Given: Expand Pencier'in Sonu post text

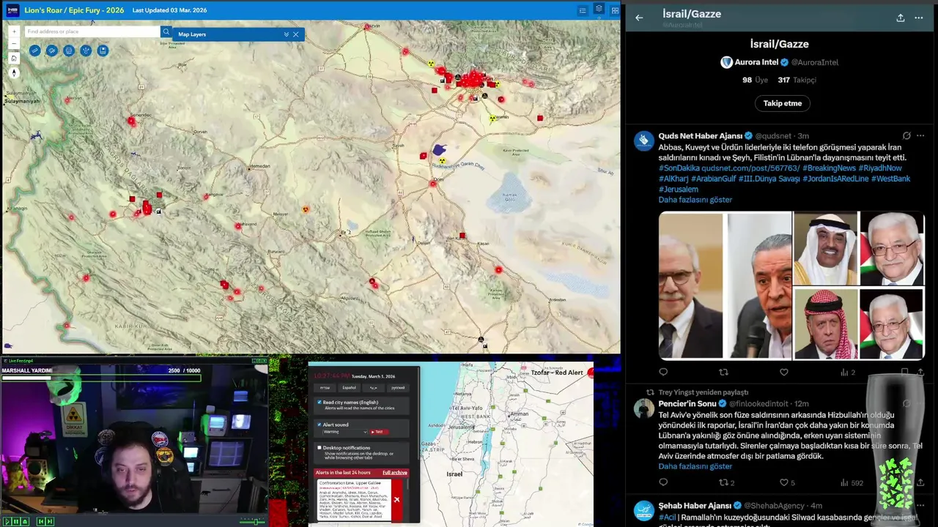Looking at the screenshot, I should 695,466.
